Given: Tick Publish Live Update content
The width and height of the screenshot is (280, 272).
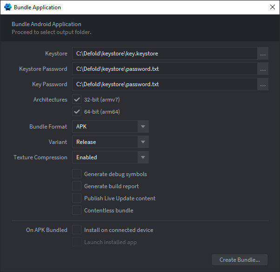Looking at the screenshot, I should 77,198.
